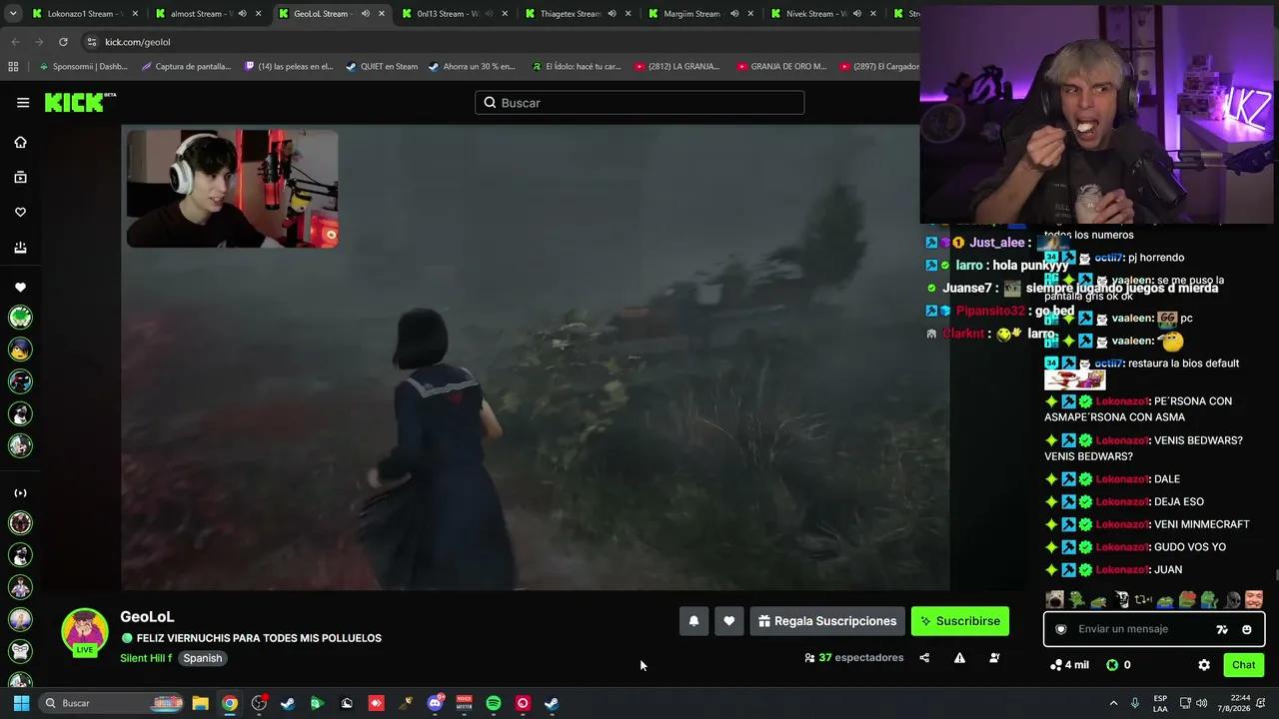Click the green Chat send button
Screen dimensions: 1279x719
1243,665
